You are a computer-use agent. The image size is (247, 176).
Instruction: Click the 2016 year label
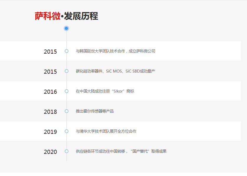50,91
